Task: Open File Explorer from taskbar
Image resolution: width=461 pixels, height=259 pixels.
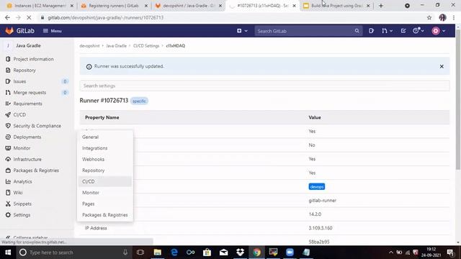Action: click(x=158, y=253)
